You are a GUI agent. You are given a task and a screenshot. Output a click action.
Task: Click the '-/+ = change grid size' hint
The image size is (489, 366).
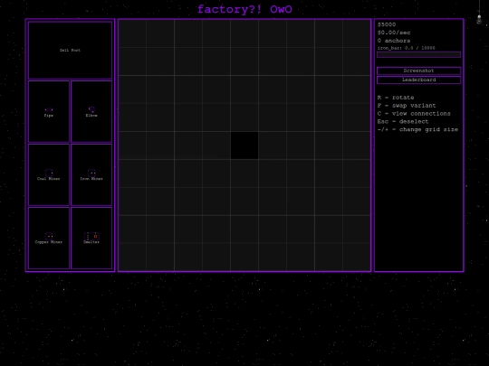pos(417,130)
